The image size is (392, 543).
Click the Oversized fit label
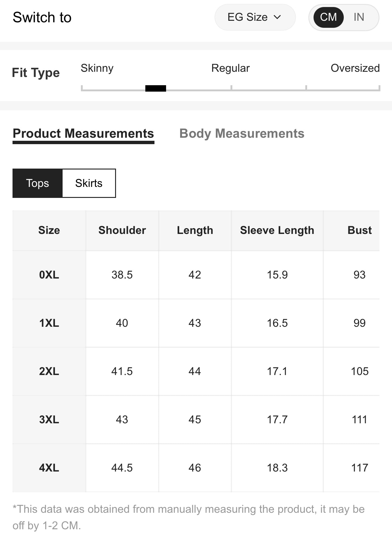pyautogui.click(x=355, y=68)
